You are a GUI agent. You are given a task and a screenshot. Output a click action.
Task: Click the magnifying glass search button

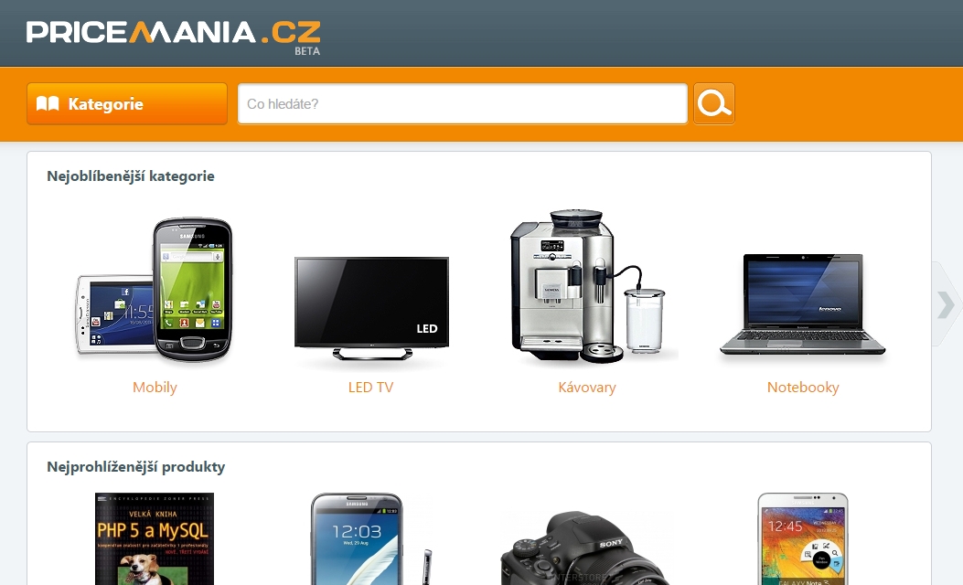pyautogui.click(x=713, y=103)
